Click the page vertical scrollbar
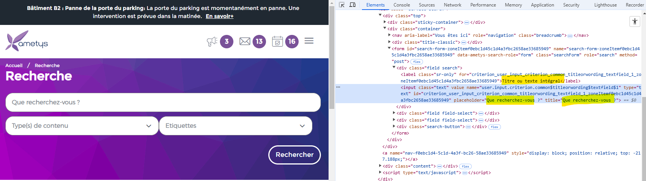This screenshot has height=181, width=646. (x=332, y=58)
